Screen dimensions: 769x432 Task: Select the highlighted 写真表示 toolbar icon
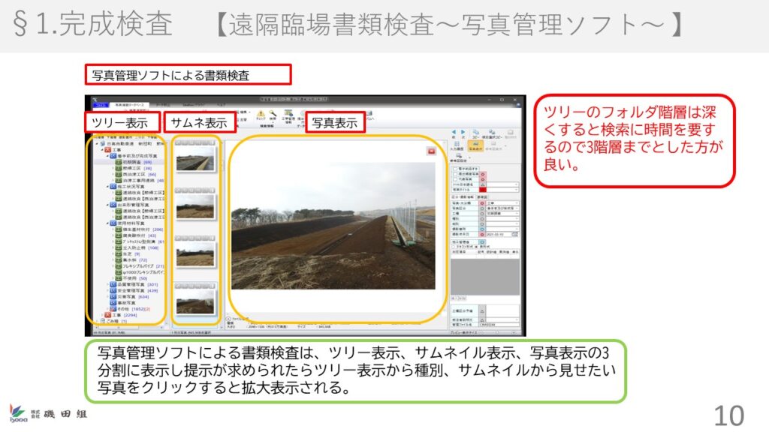(474, 147)
